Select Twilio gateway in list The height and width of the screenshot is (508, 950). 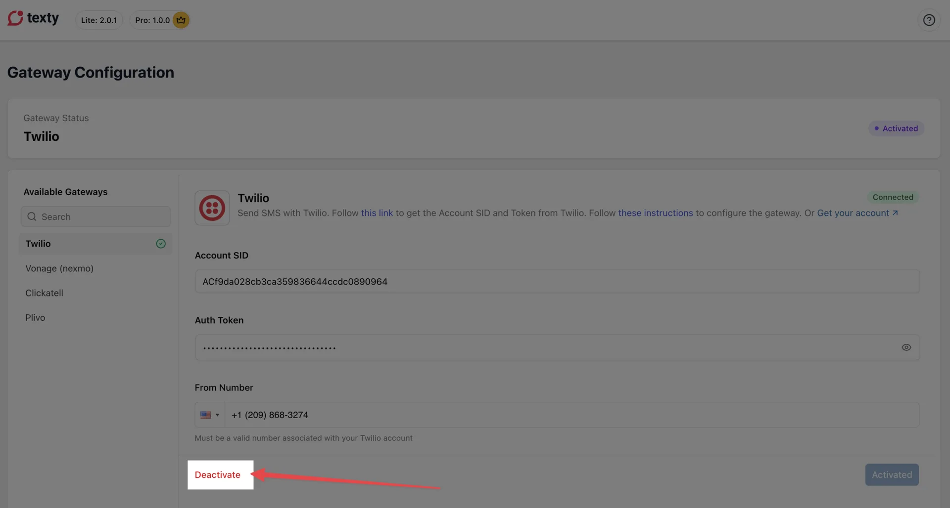pos(95,244)
